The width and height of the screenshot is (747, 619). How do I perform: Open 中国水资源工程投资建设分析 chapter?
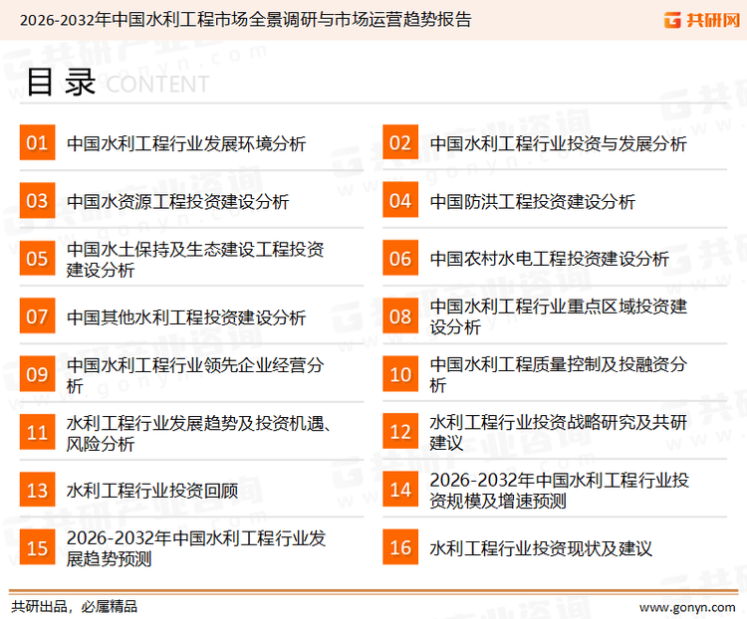point(177,202)
